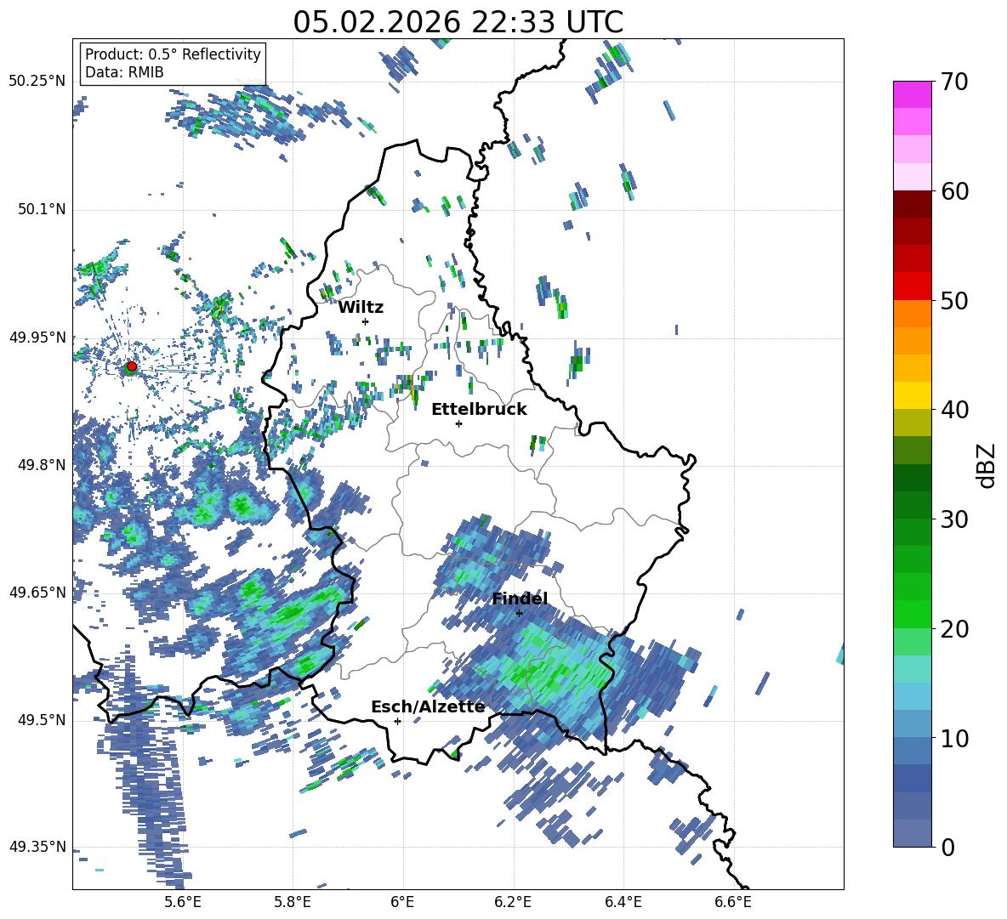Click the 20 value on the colorbar

(955, 628)
